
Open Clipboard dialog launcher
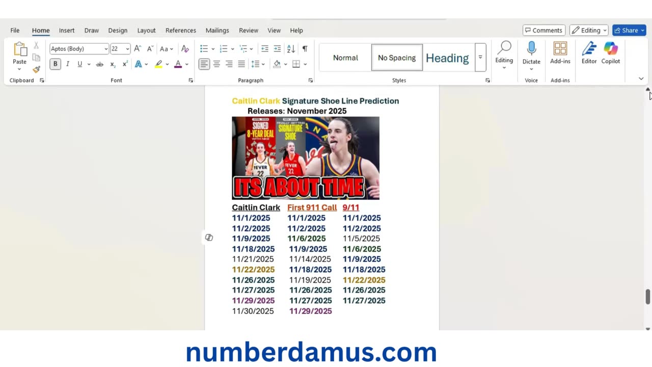[x=42, y=81]
